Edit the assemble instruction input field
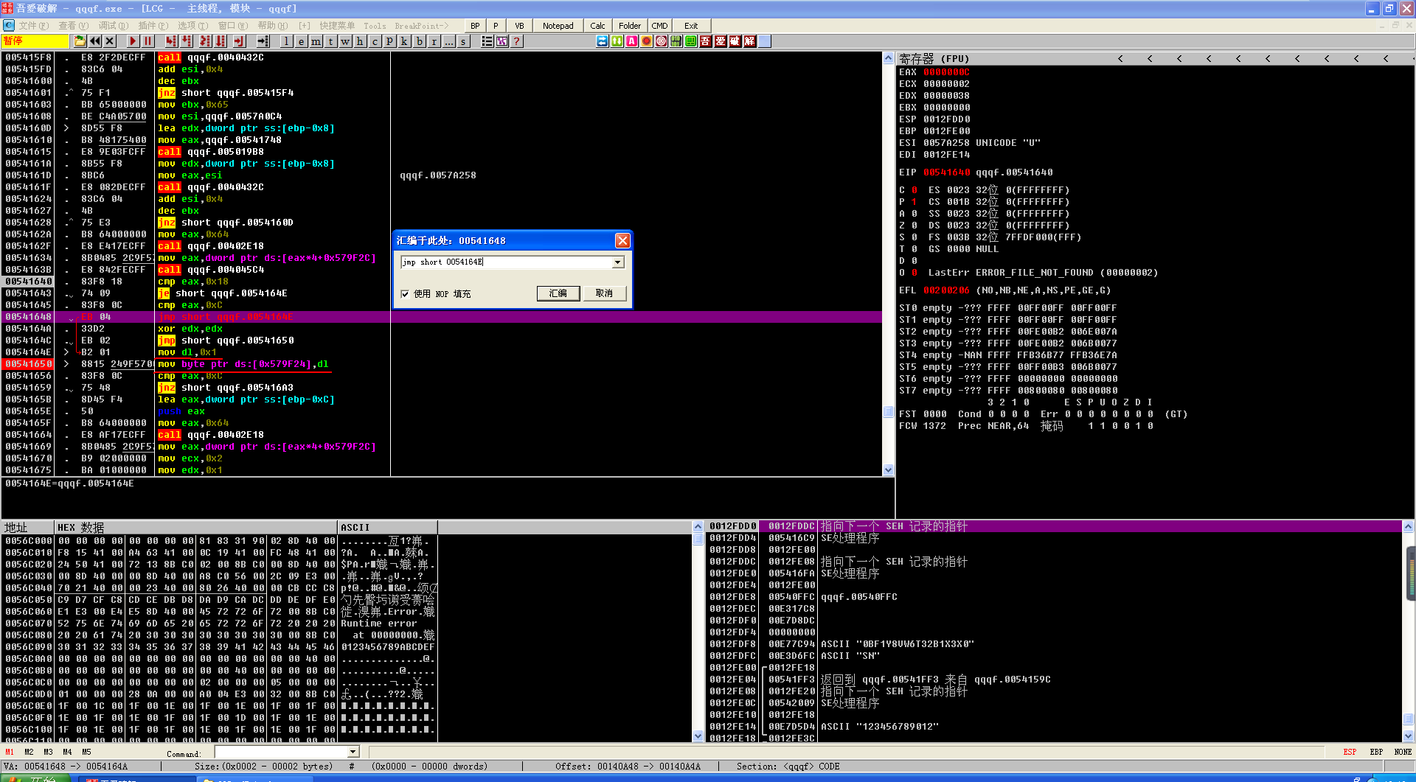 click(507, 262)
